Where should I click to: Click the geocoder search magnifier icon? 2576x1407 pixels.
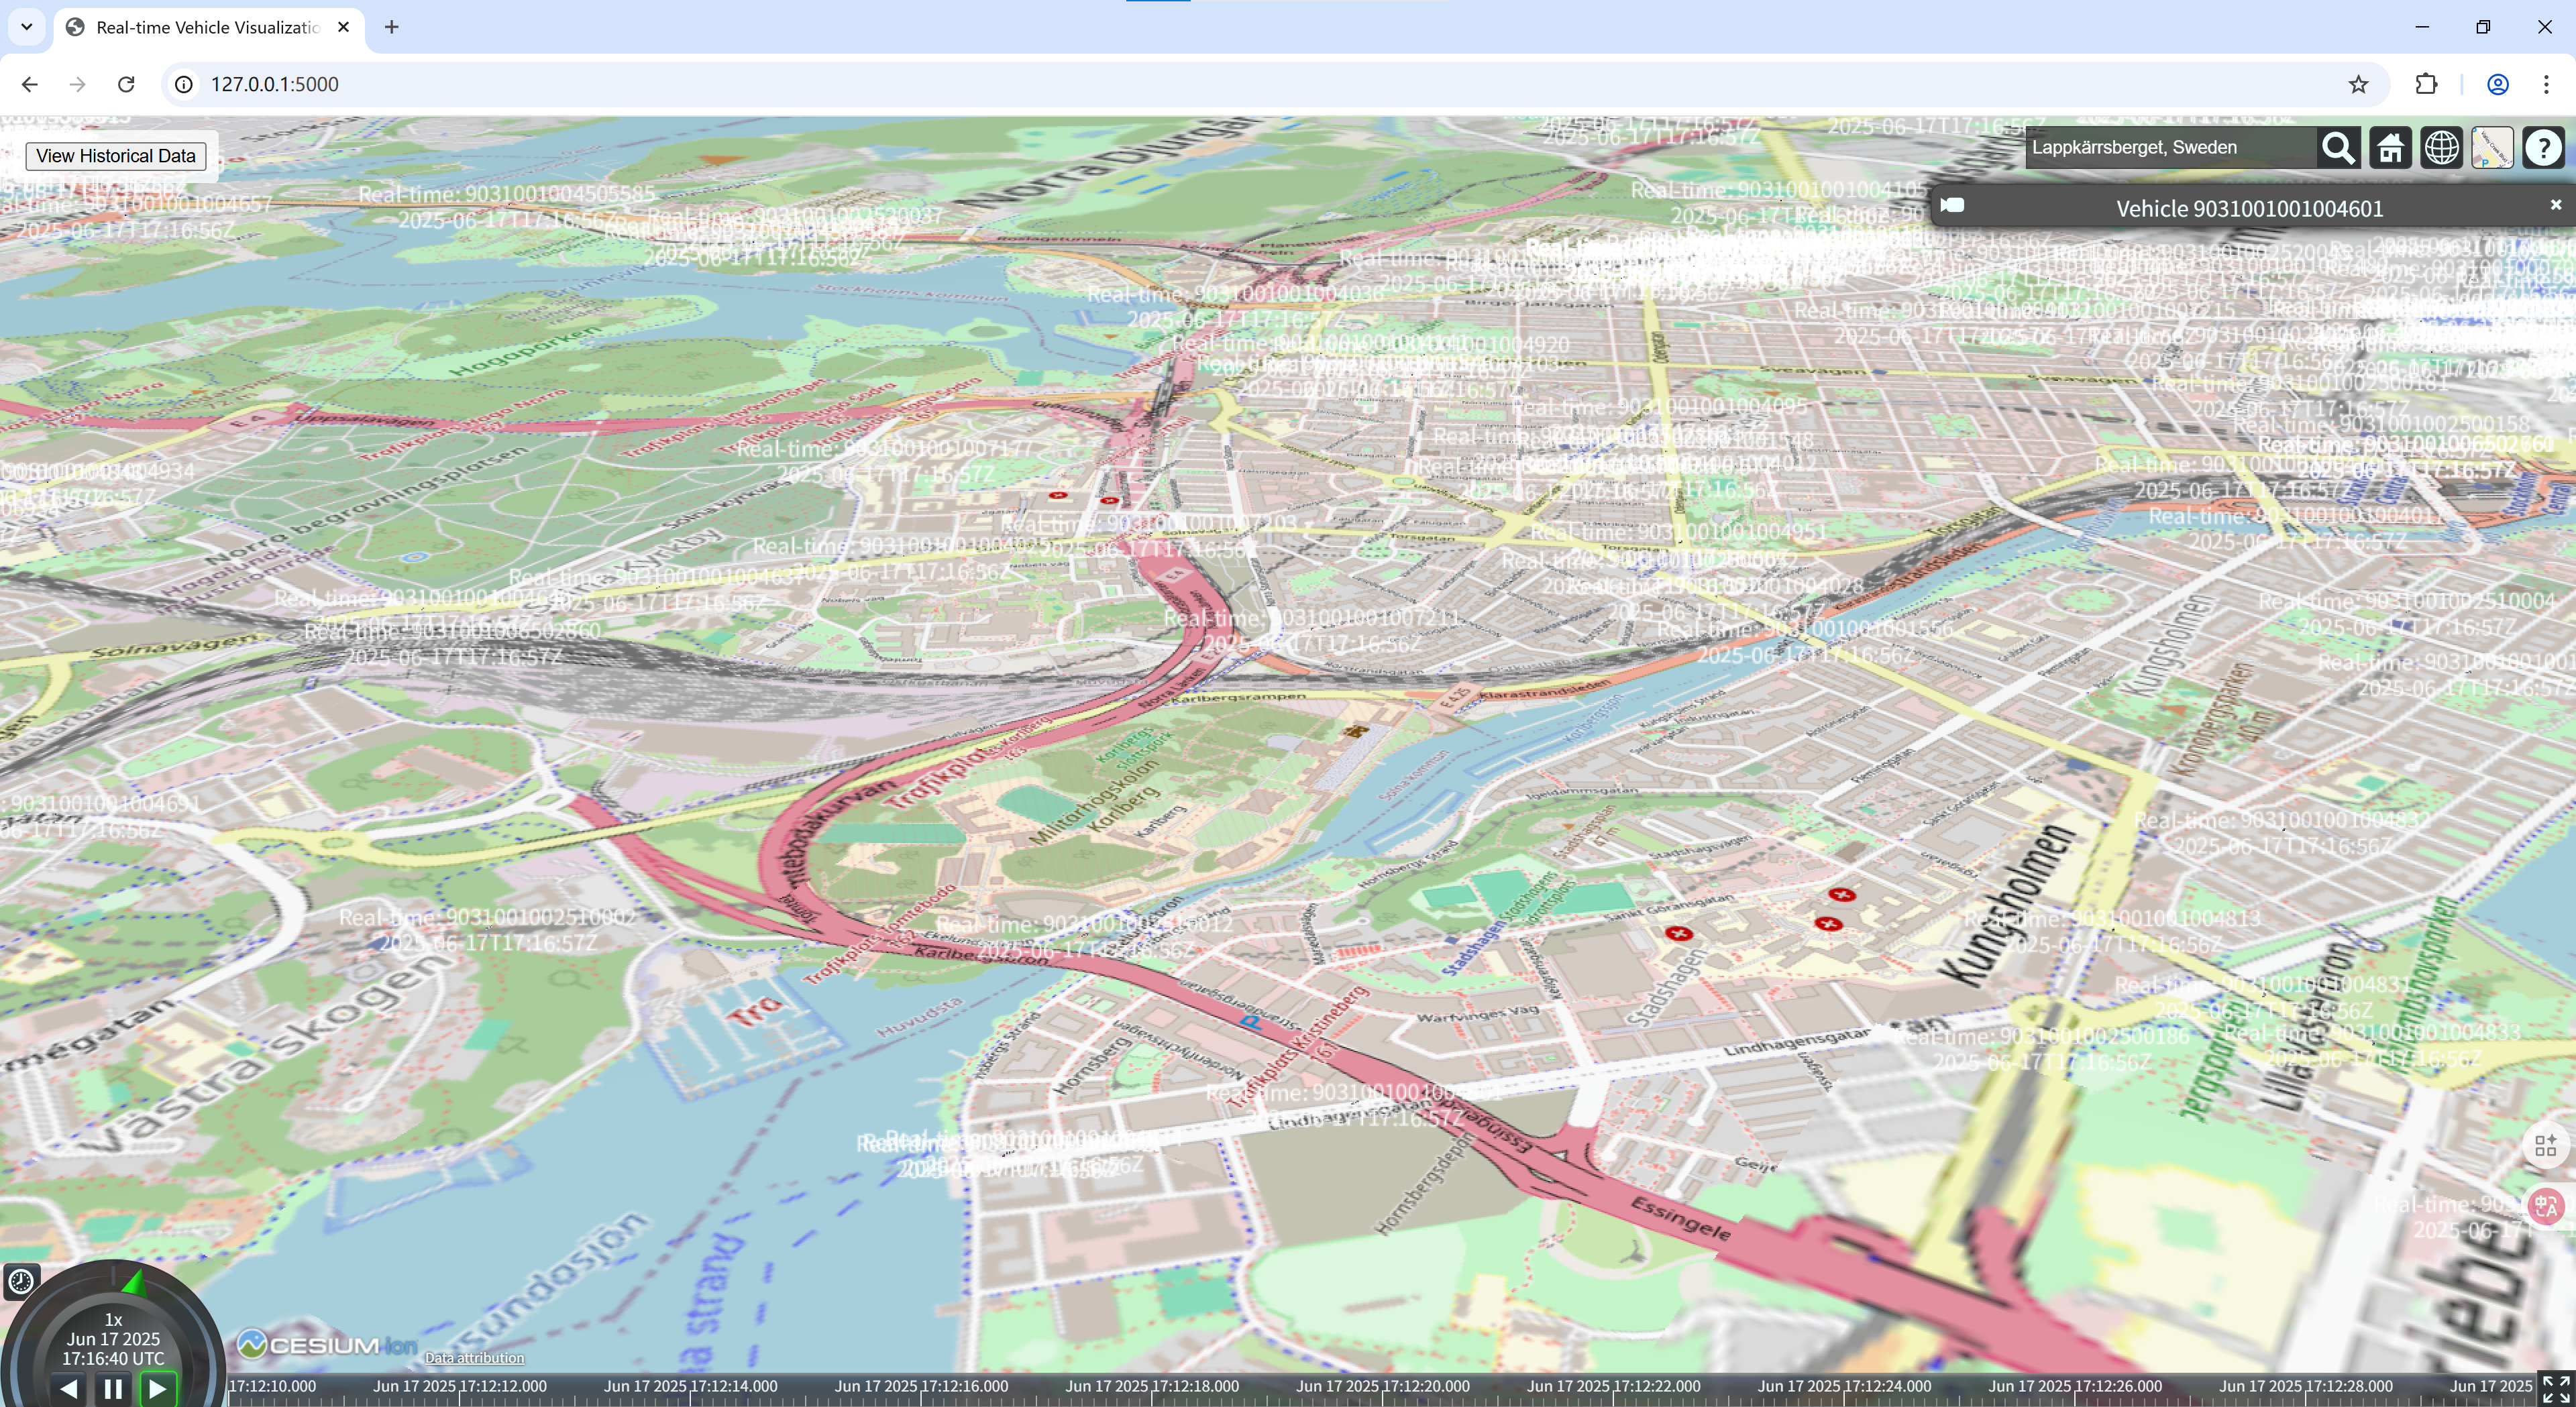[x=2338, y=148]
